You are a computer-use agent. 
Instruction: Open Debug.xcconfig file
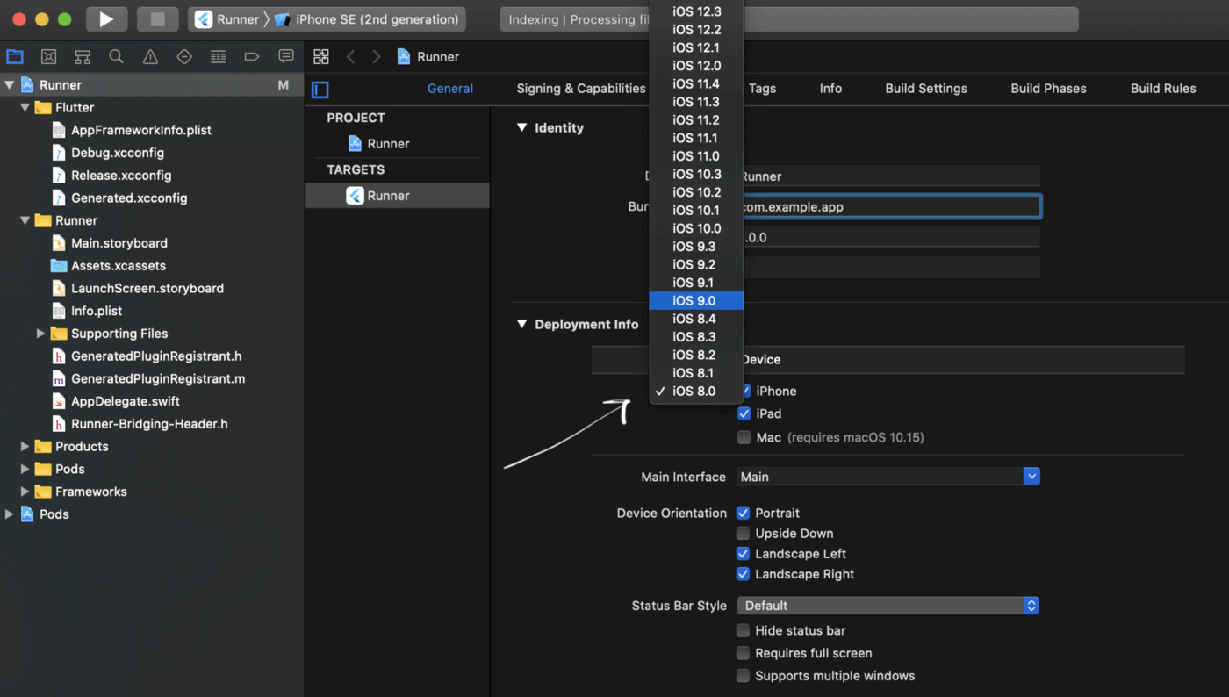(118, 153)
